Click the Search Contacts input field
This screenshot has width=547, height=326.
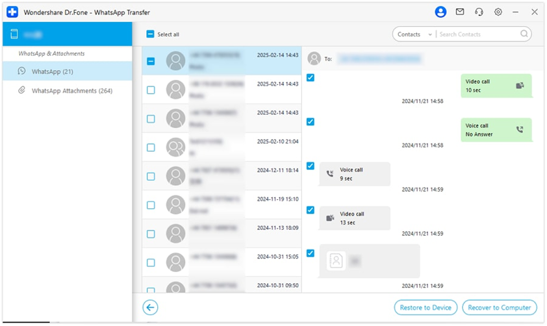coord(478,34)
